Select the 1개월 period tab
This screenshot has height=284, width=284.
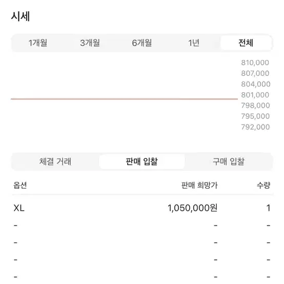pyautogui.click(x=38, y=43)
